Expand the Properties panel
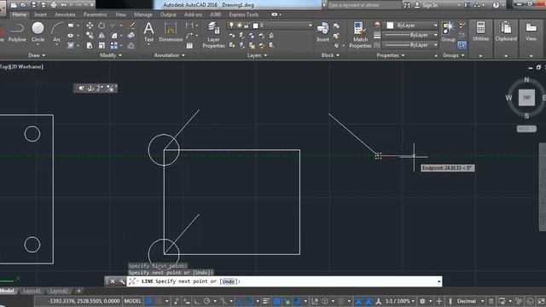This screenshot has width=546, height=307. click(x=391, y=55)
